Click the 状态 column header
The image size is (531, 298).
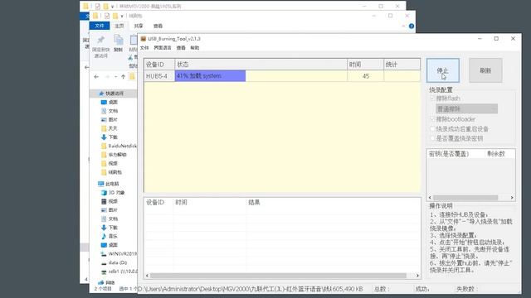tap(261, 65)
